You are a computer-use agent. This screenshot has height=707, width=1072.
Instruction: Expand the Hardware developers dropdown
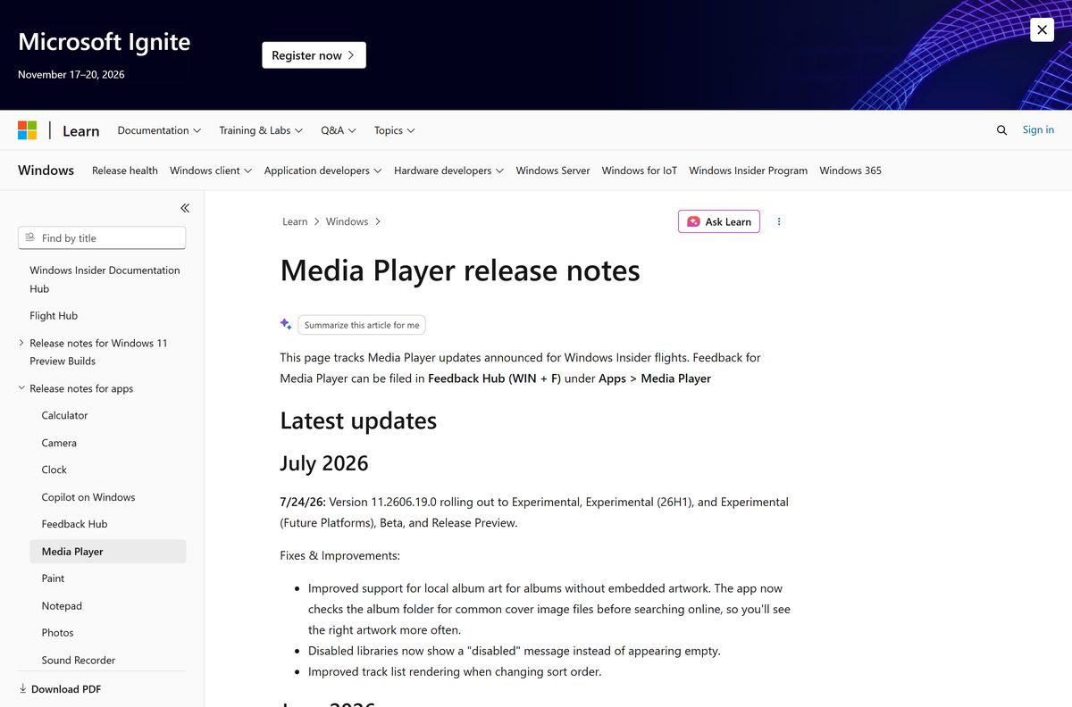coord(448,171)
